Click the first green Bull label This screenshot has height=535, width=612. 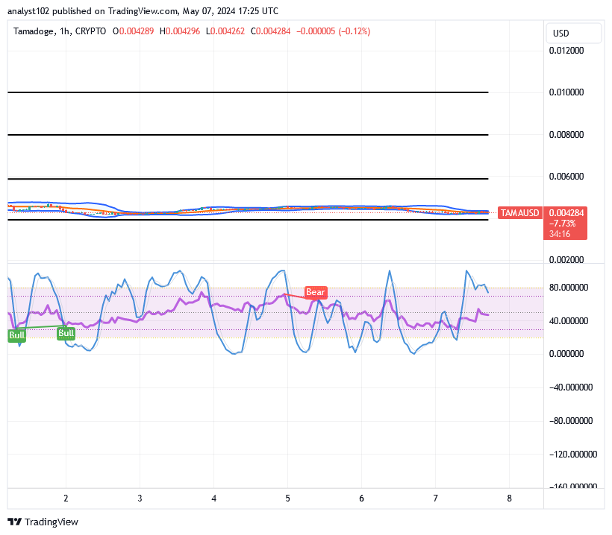[x=16, y=335]
